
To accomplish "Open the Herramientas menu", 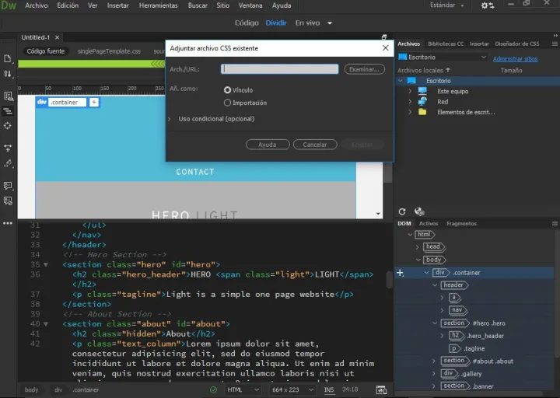I will coord(157,5).
